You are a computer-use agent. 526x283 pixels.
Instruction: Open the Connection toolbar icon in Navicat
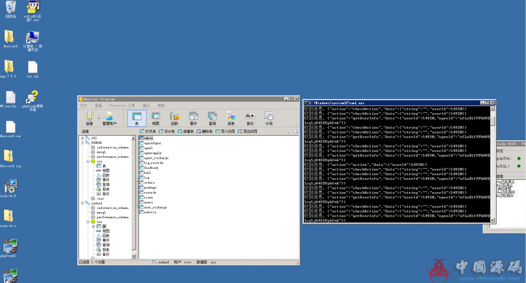(x=89, y=118)
